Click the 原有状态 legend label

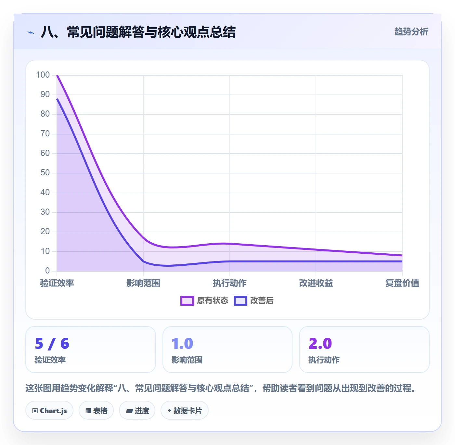pos(213,301)
